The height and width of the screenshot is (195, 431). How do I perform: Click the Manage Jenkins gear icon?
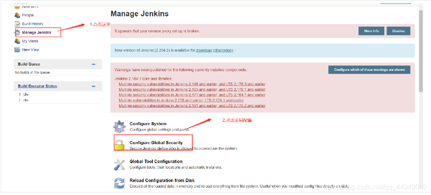coord(17,32)
